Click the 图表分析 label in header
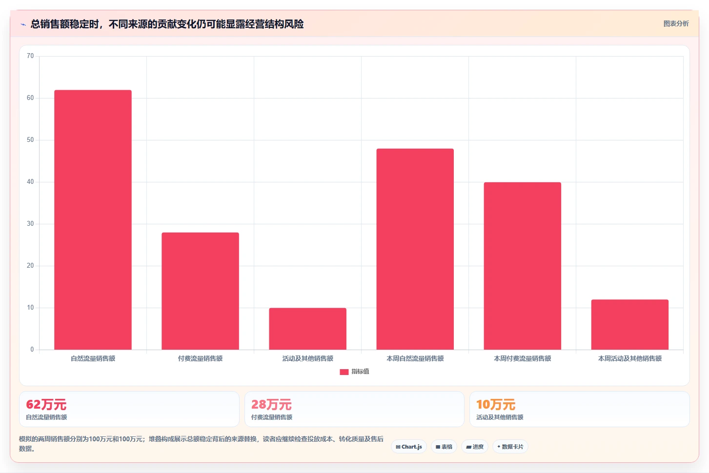709x473 pixels. (676, 23)
